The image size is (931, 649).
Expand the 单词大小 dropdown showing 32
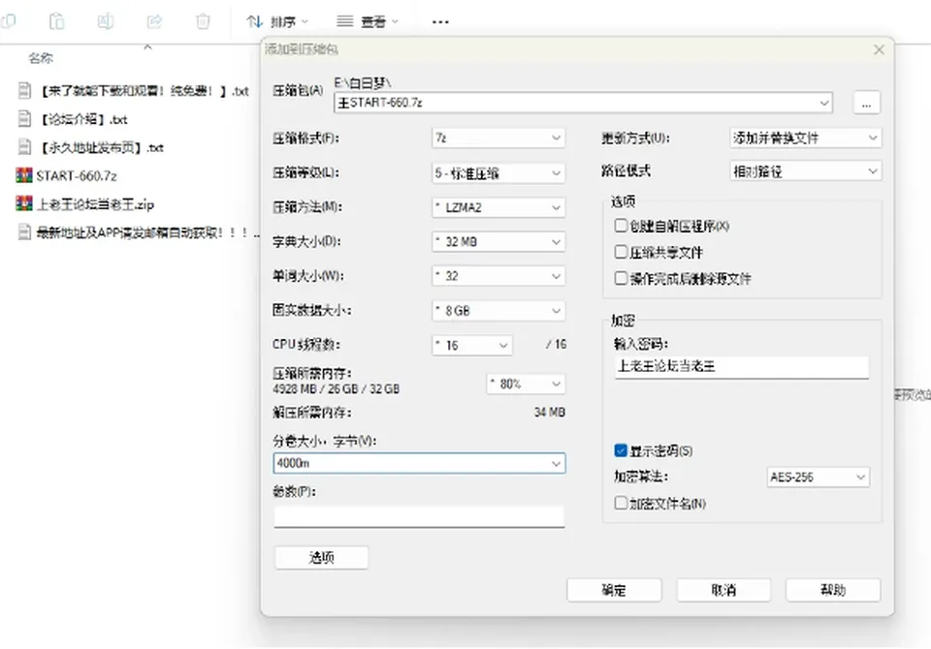(498, 276)
